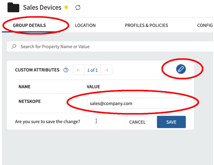Click the pencil edit attributes icon
Image resolution: width=214 pixels, height=165 pixels.
pos(181,69)
